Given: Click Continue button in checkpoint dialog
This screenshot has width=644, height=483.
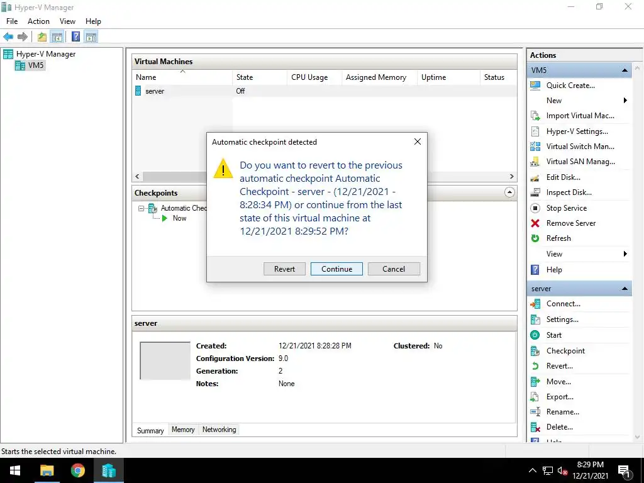Looking at the screenshot, I should [x=337, y=269].
